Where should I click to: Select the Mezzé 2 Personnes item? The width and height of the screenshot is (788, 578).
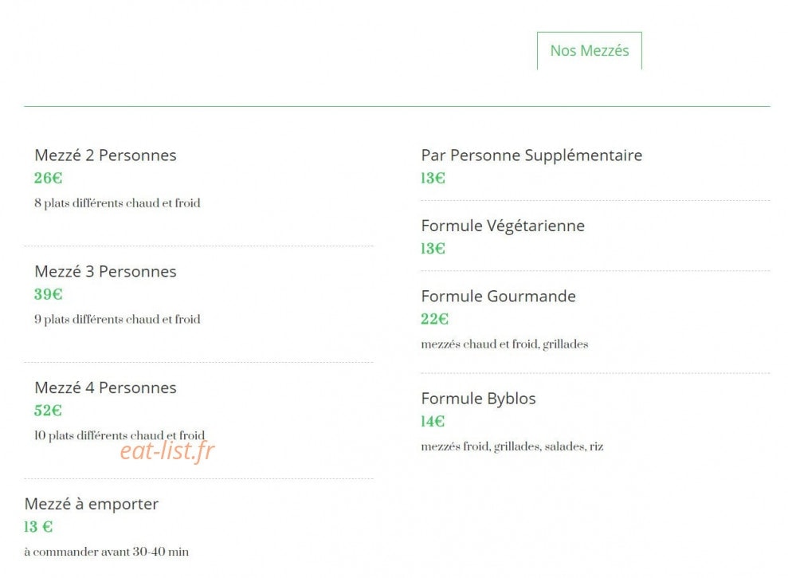click(105, 155)
